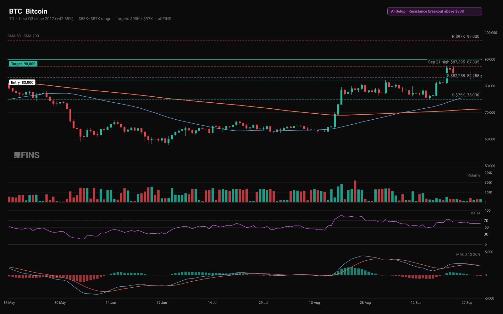Viewport: 503px width, 314px height.
Task: Click the AI Setup resistance breakout badge
Action: (x=434, y=11)
